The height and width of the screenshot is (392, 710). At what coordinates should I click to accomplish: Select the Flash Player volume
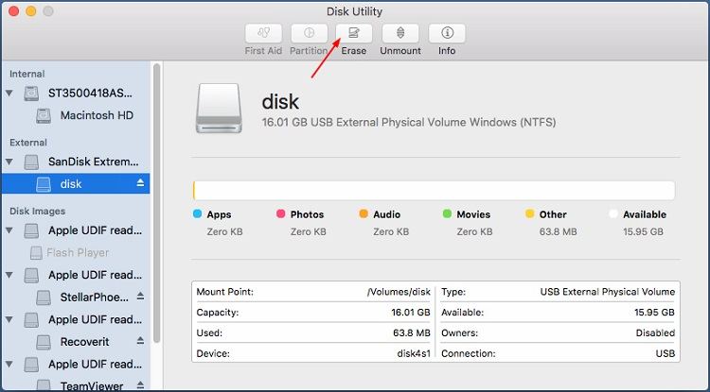(78, 252)
